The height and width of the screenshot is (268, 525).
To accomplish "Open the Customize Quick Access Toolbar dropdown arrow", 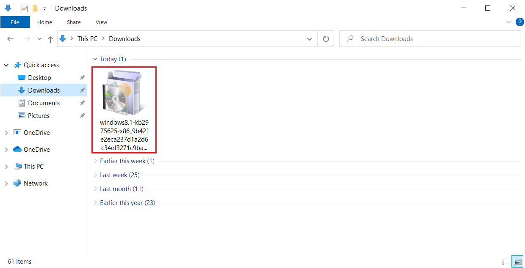I will [44, 8].
